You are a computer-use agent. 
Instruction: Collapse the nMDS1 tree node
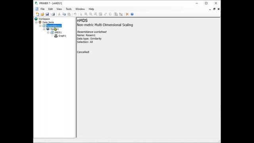coord(48,32)
